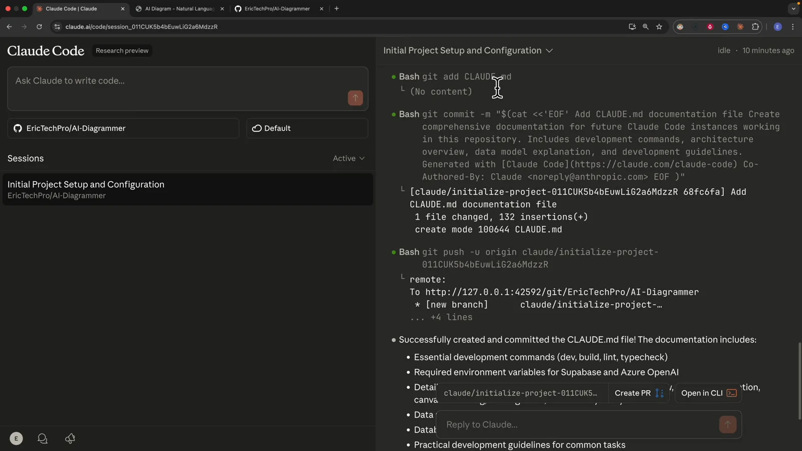Reload the page
This screenshot has height=451, width=802.
click(x=39, y=27)
